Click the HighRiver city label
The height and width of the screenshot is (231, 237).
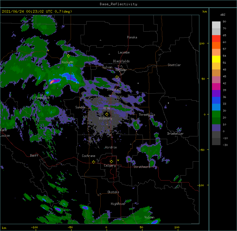coord(118,204)
